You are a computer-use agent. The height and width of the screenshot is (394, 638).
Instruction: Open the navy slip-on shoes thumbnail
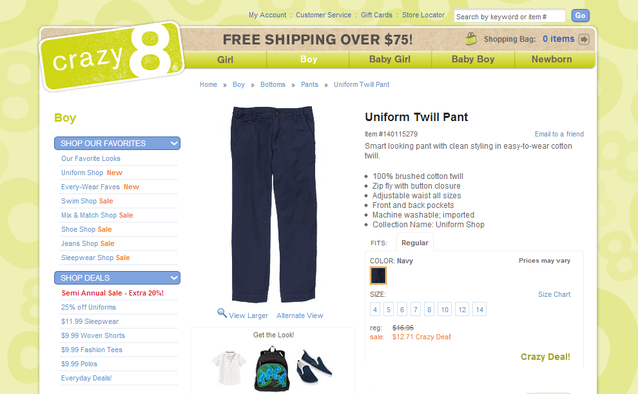coord(314,367)
